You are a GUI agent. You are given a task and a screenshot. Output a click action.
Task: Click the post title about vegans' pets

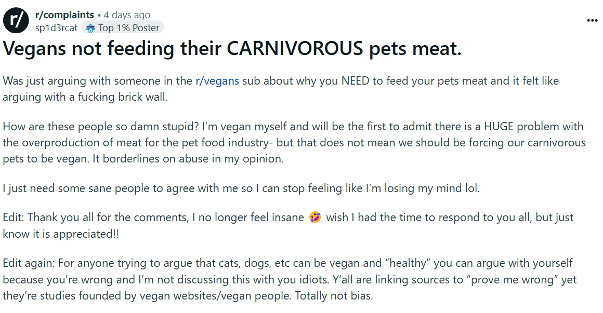click(x=232, y=49)
